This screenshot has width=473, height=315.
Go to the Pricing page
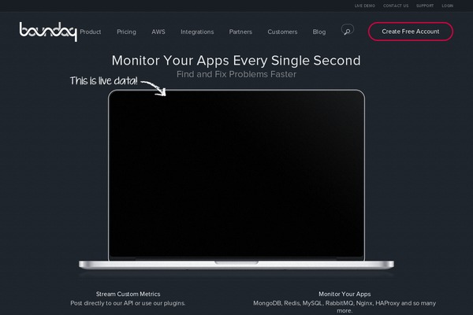pyautogui.click(x=126, y=31)
